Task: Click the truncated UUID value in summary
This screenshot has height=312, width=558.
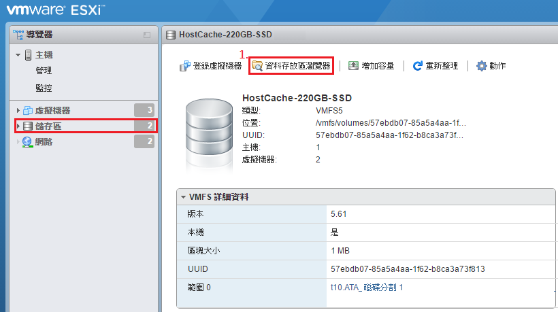Action: click(389, 135)
